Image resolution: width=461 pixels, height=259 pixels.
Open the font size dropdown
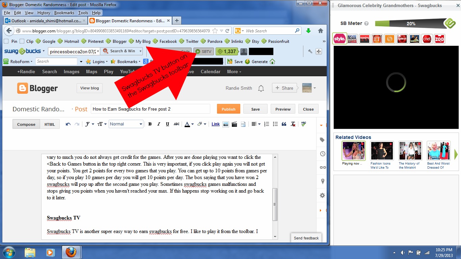(x=102, y=124)
